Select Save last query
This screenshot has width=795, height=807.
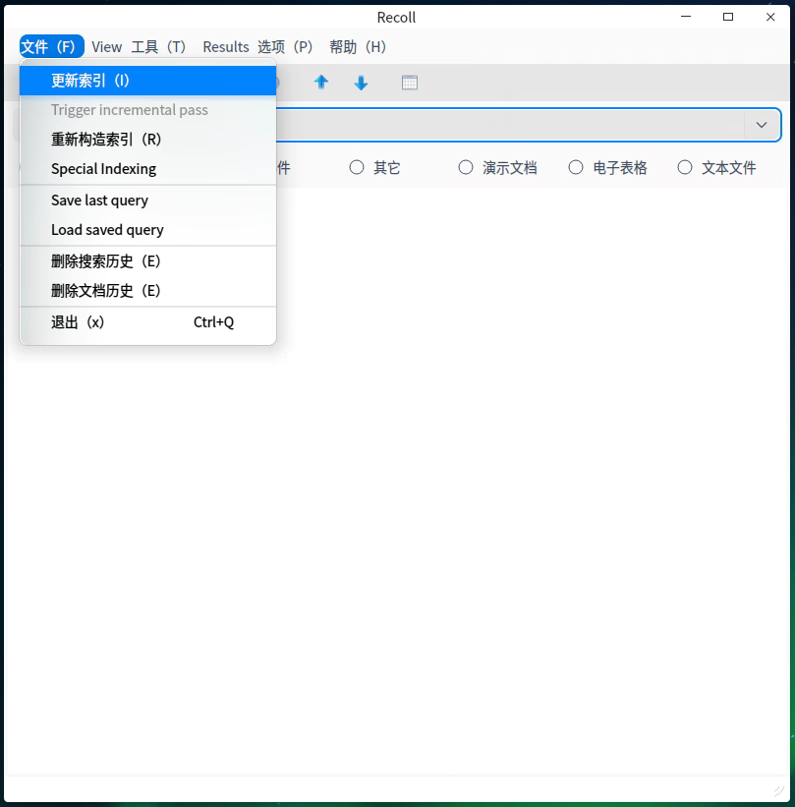147,201
